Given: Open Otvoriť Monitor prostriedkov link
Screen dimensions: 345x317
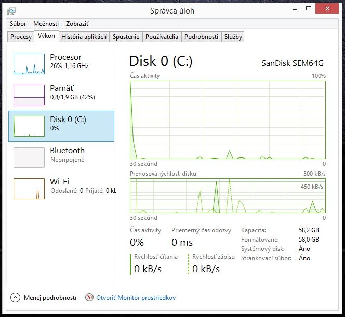Looking at the screenshot, I should pos(136,298).
